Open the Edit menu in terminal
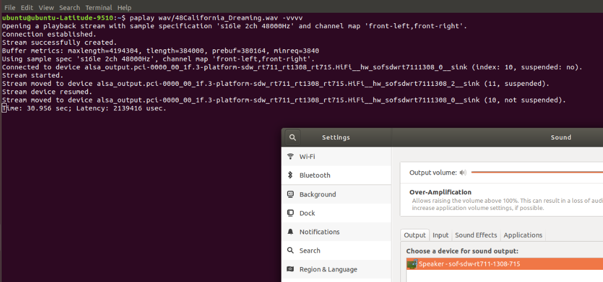603x282 pixels. point(27,8)
